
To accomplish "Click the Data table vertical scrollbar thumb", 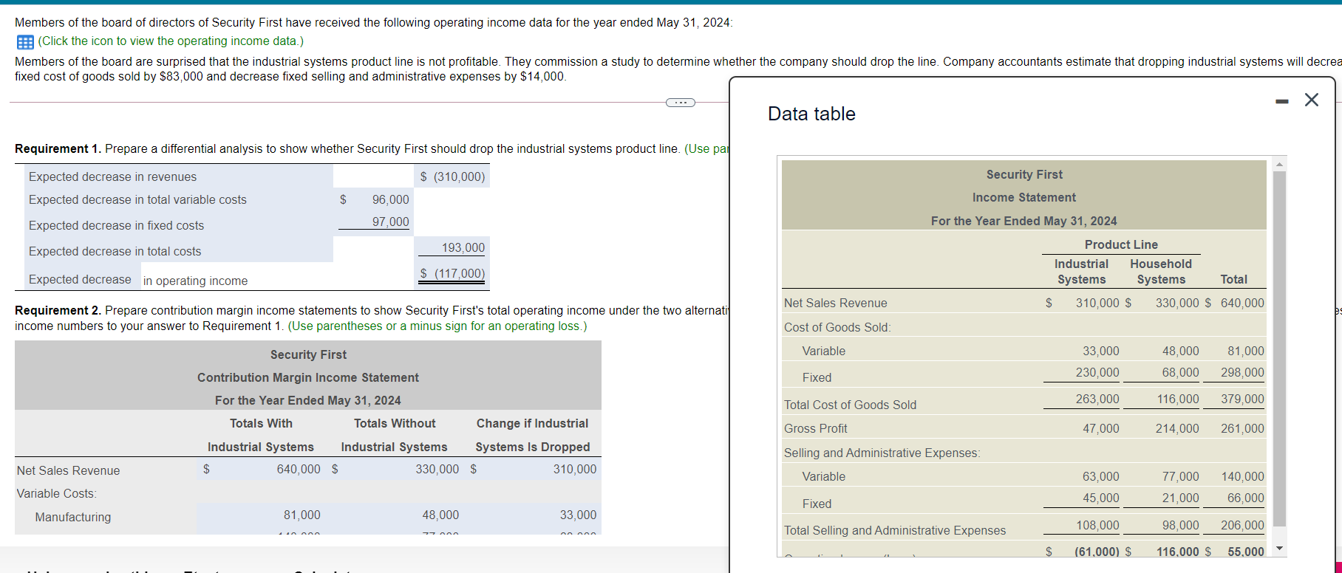I will (1279, 349).
